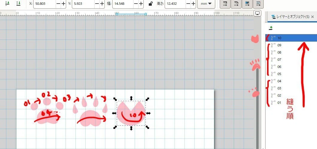Click the 幅 width field showing 14.548

(123, 4)
